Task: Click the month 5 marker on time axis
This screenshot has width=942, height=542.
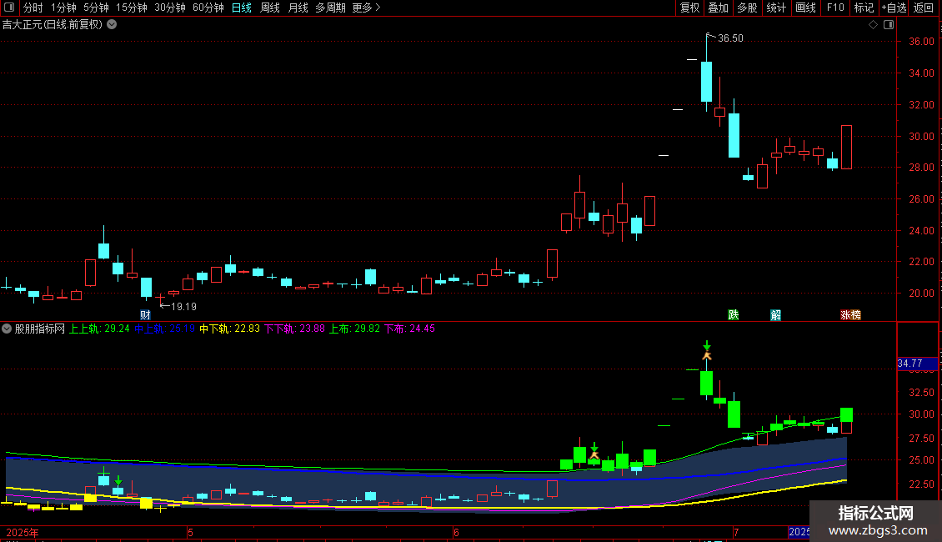Action: click(190, 533)
